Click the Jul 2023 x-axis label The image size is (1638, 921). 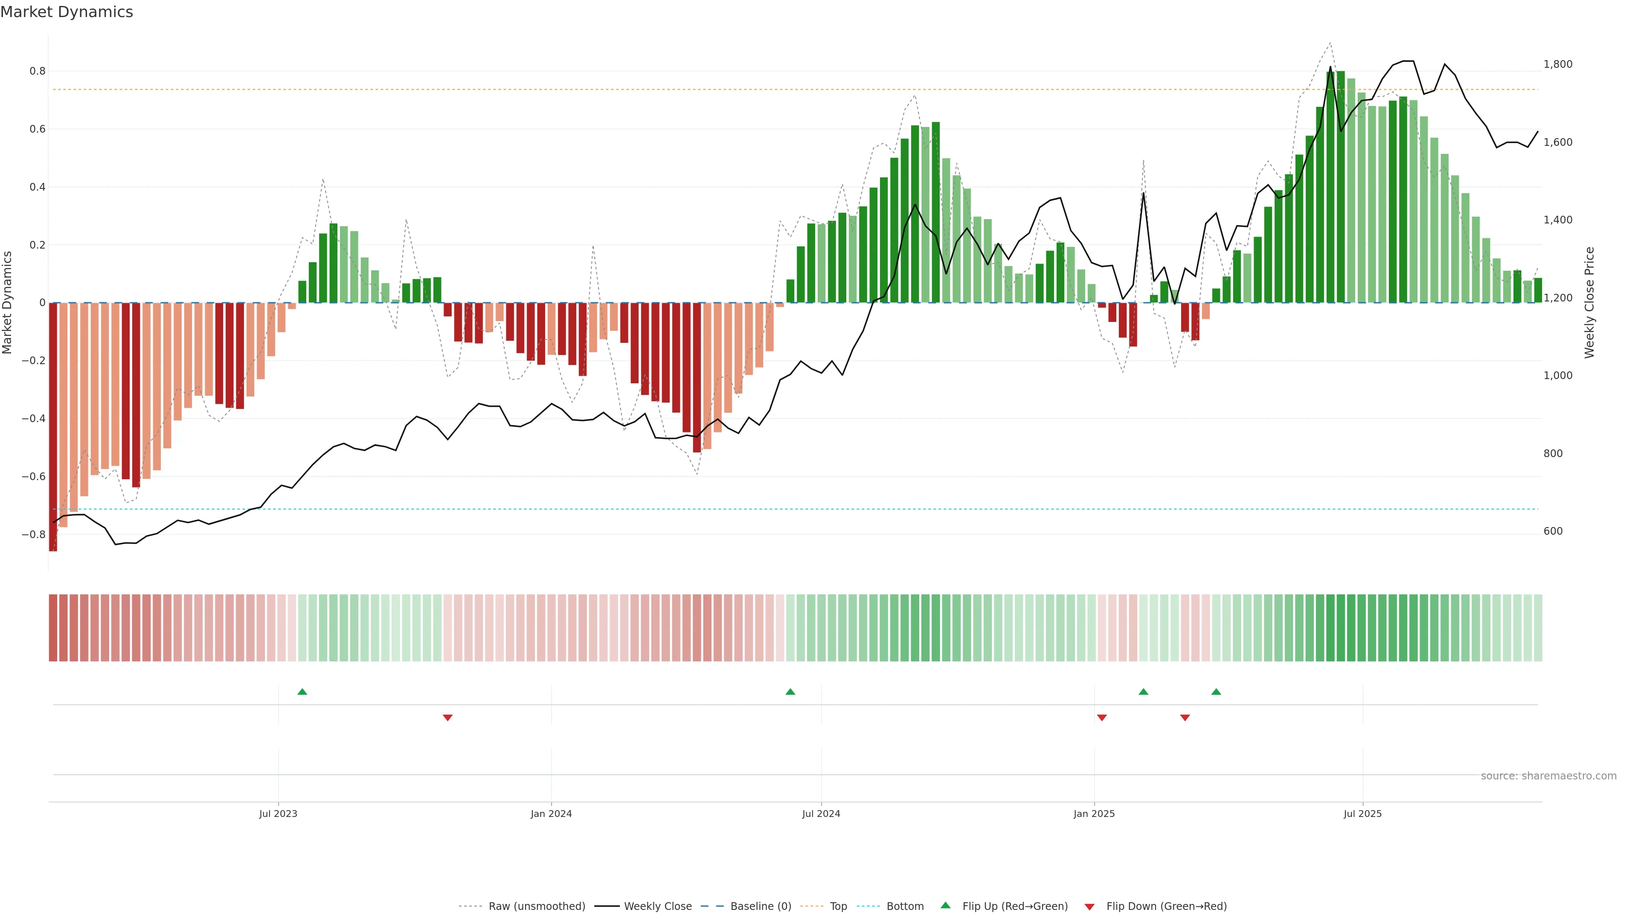point(278,814)
